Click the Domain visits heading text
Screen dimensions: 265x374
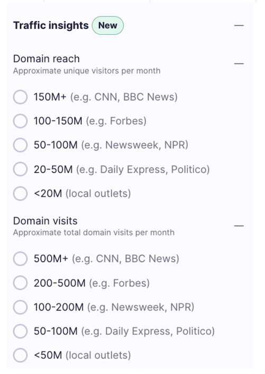tap(45, 221)
